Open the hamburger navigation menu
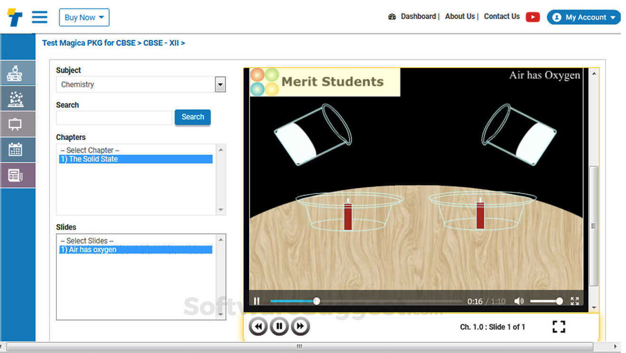Viewport: 626px width, 353px height. pyautogui.click(x=39, y=17)
